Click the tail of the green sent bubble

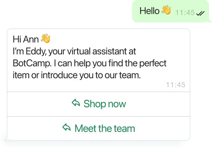211,20
